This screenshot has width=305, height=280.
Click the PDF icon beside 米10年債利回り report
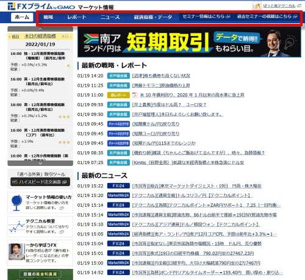pos(135,95)
